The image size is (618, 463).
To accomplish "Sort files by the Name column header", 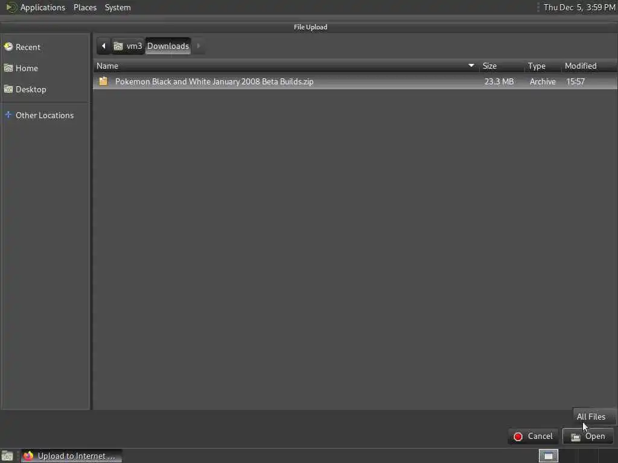I will [x=286, y=66].
